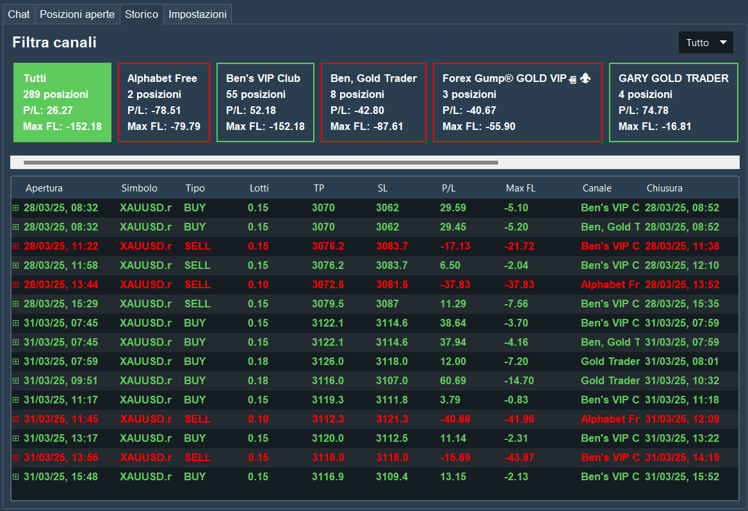Click plus icon on 31/03/25 15:48 row
This screenshot has width=748, height=511.
(x=16, y=477)
